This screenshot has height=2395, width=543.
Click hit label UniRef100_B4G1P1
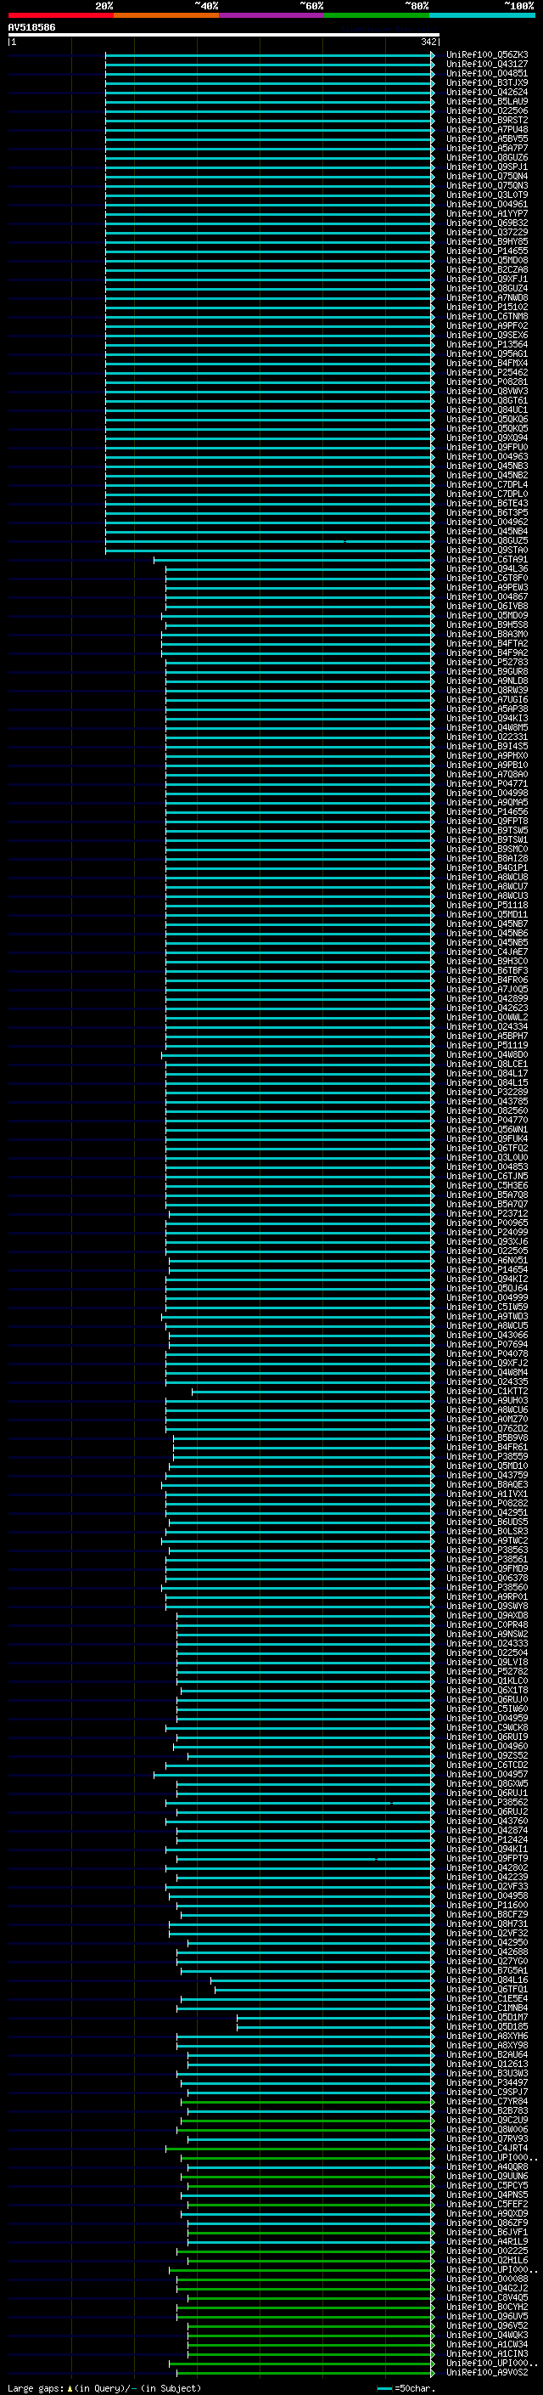487,867
